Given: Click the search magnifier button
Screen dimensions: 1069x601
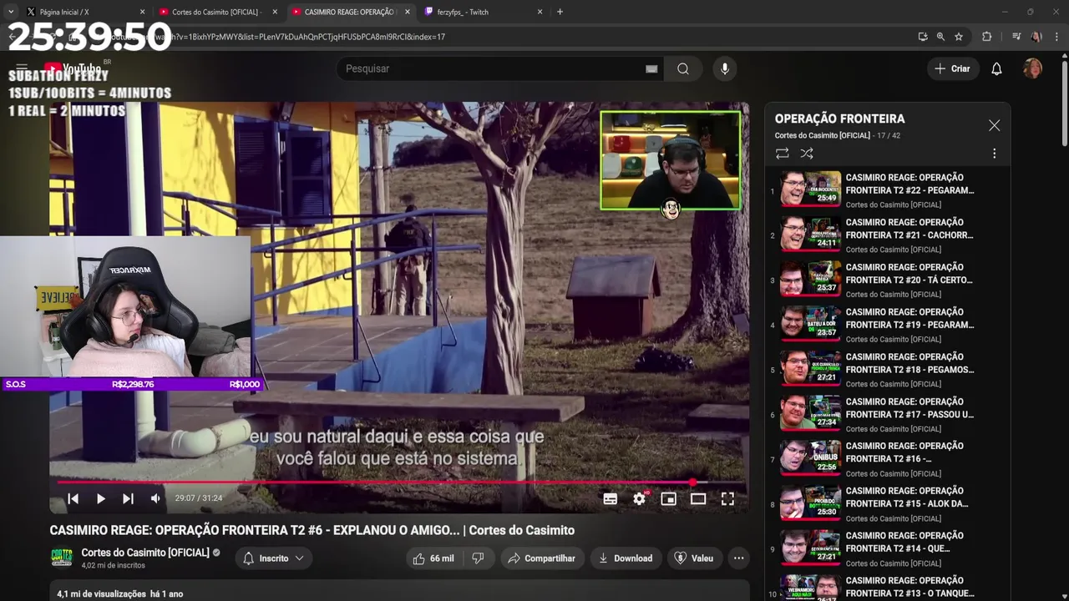Looking at the screenshot, I should point(683,68).
